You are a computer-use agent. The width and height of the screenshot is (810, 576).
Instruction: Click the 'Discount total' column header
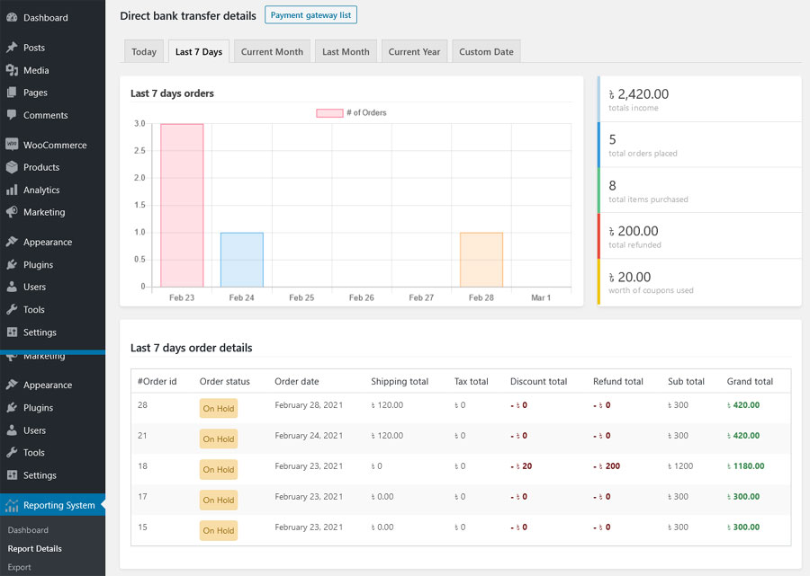click(x=539, y=382)
